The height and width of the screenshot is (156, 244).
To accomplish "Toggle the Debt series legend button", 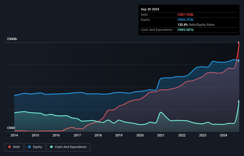I will [14, 147].
